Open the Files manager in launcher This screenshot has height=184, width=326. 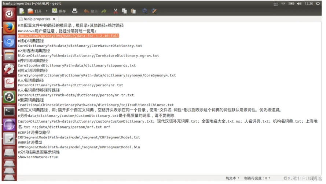pyautogui.click(x=9, y=55)
